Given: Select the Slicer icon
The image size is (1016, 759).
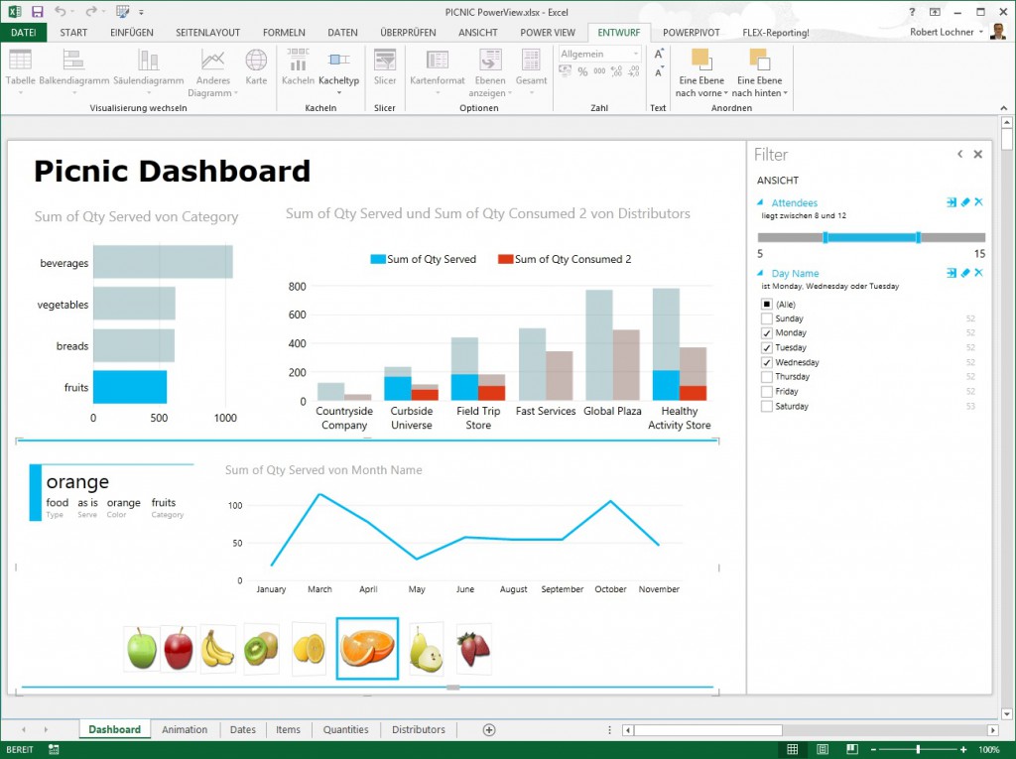Looking at the screenshot, I should (x=384, y=69).
